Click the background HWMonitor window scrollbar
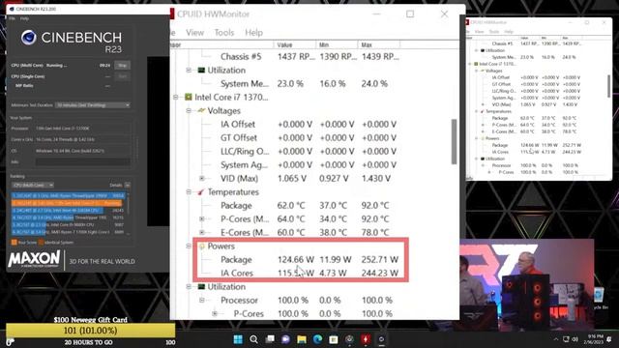 click(608, 86)
